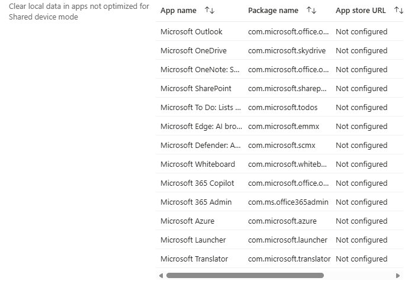
Task: Click the horizontal scrollbar thumb
Action: 245,276
